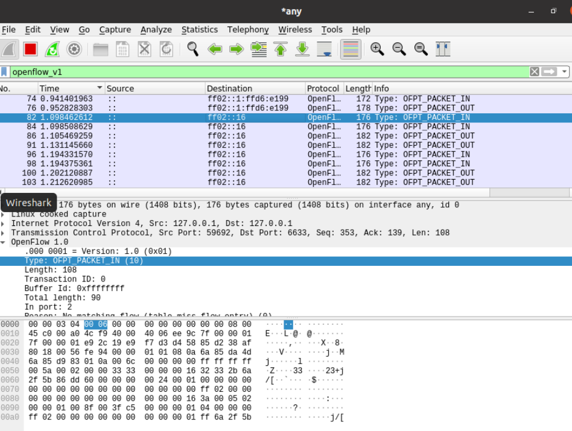Sort packets by Info column

tap(472, 89)
